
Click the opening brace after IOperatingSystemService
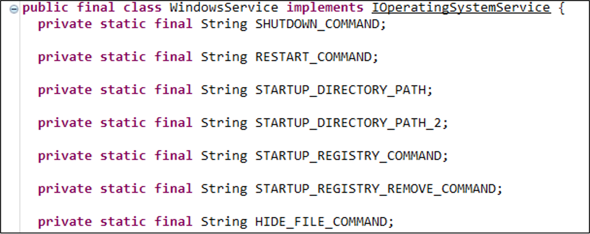click(562, 8)
